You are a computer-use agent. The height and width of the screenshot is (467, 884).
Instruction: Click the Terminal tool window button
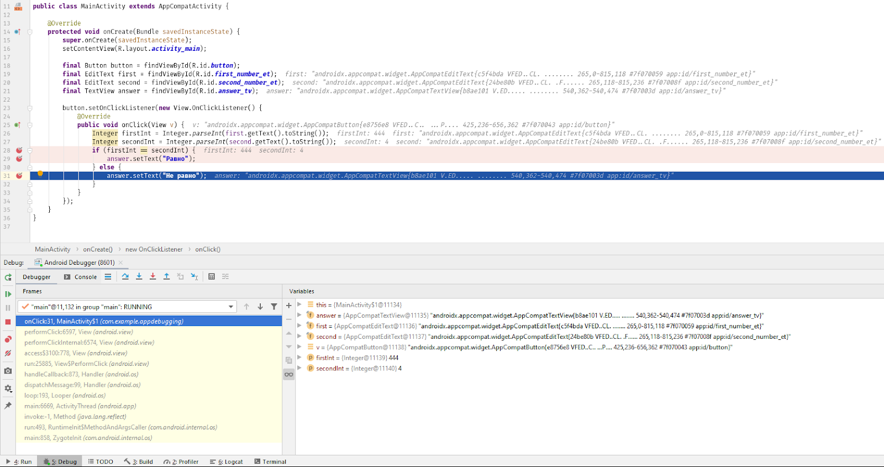[x=270, y=461]
